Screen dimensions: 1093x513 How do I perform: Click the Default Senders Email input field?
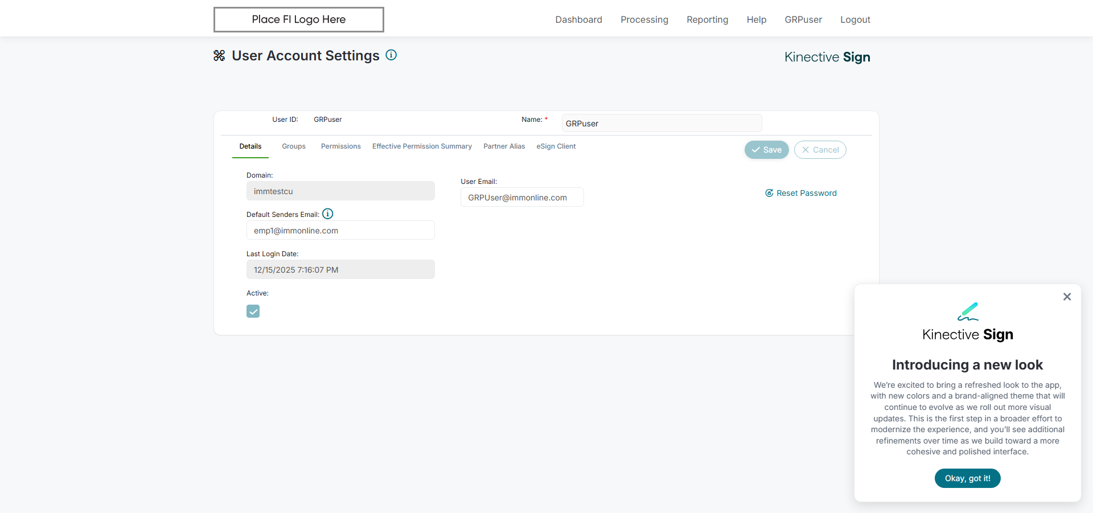(340, 230)
